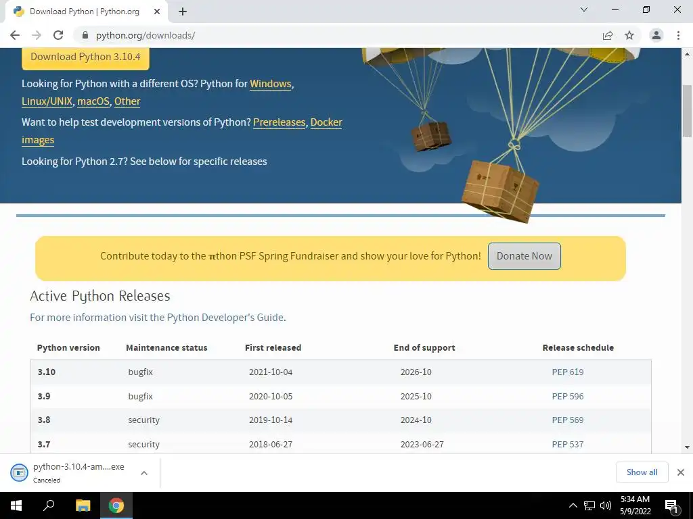The image size is (693, 519).
Task: Click the 3.9 version cell
Action: coord(44,396)
